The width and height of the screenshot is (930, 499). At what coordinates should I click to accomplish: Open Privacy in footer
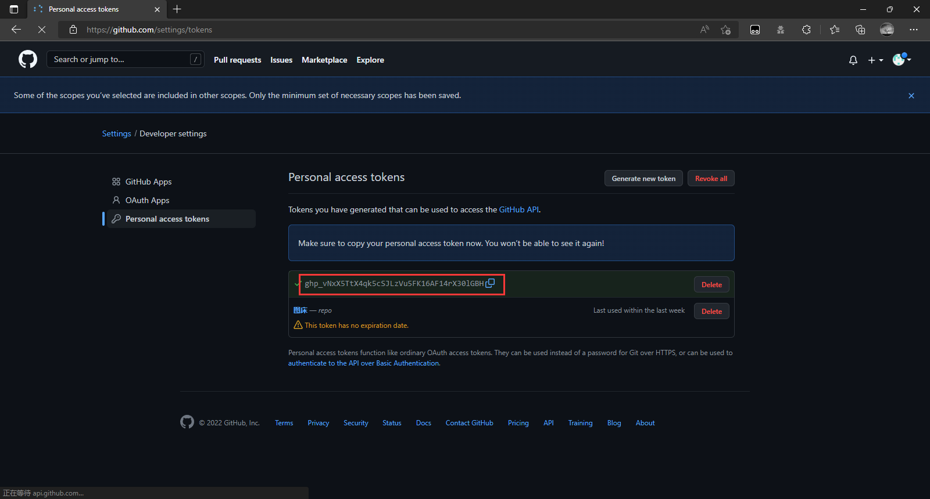click(x=318, y=423)
